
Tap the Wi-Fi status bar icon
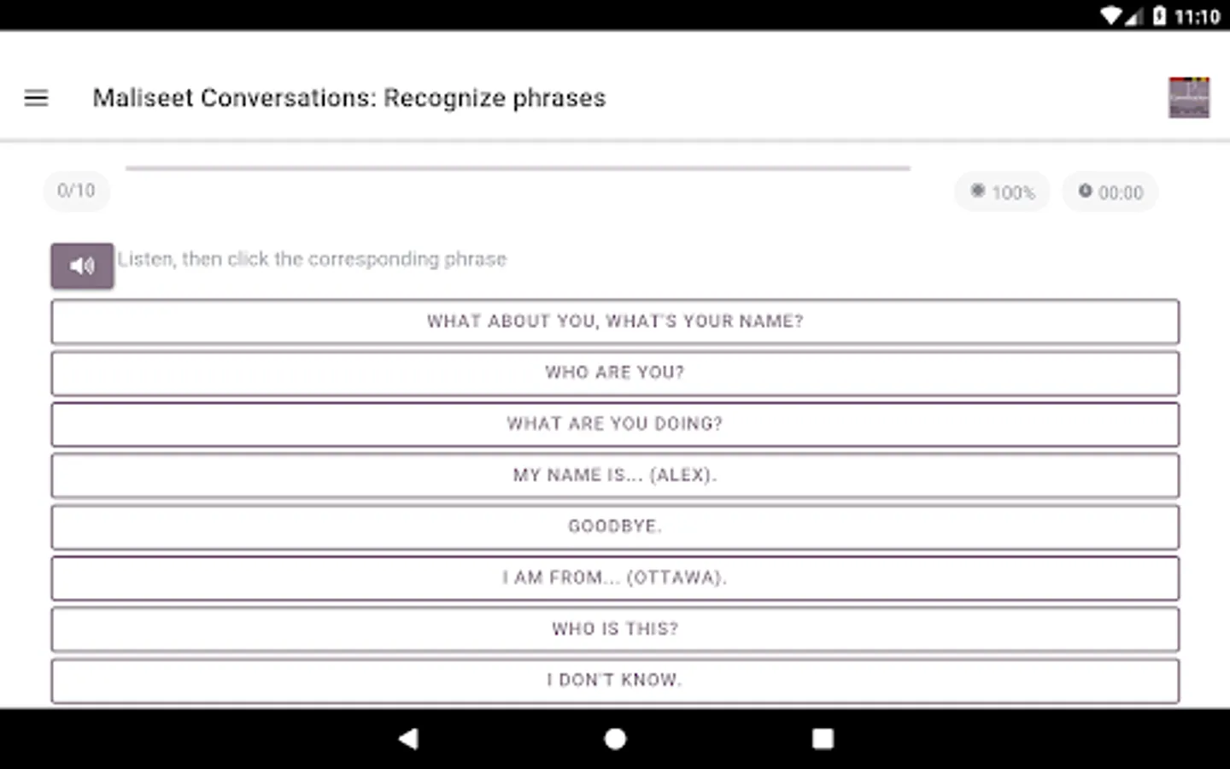click(x=1110, y=15)
